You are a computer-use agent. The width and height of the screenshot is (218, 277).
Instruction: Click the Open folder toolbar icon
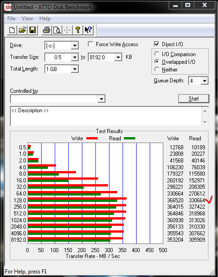coord(22,30)
